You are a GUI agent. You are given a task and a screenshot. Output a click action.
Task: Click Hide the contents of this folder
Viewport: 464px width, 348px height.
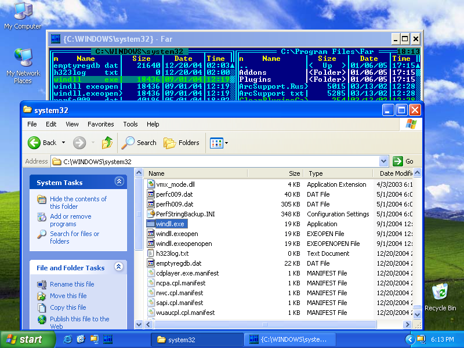pyautogui.click(x=78, y=202)
